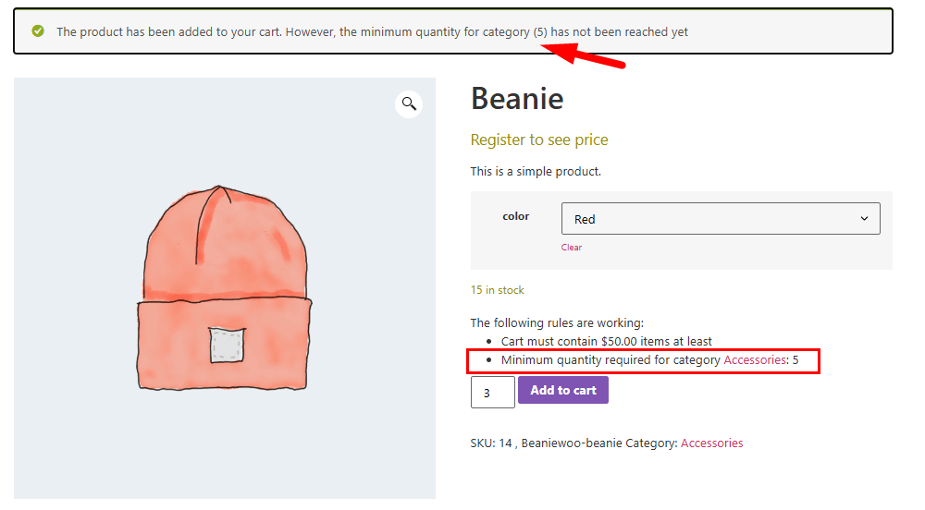Click the chevron arrow in color selector
Image resolution: width=925 pixels, height=510 pixels.
point(864,219)
